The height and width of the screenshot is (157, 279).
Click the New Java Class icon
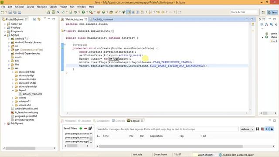(x=103, y=12)
